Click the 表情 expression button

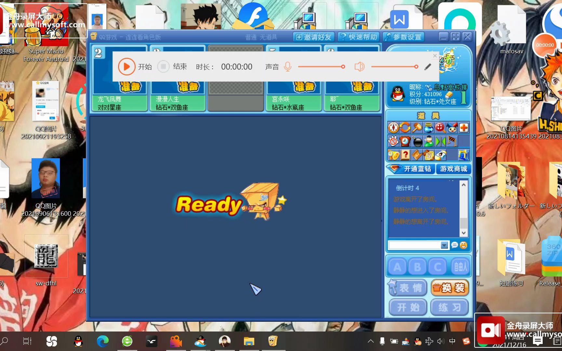click(408, 288)
